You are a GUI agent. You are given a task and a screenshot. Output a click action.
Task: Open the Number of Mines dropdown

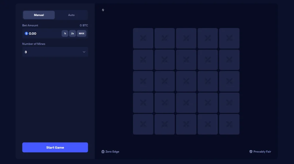tap(55, 52)
